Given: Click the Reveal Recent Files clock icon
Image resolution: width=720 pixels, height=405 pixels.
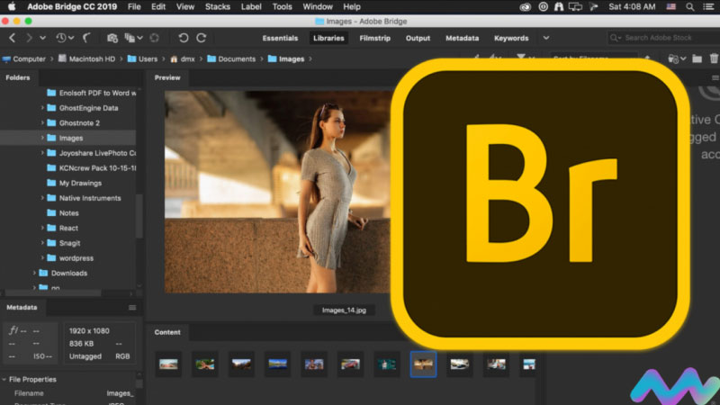Looking at the screenshot, I should tap(61, 38).
